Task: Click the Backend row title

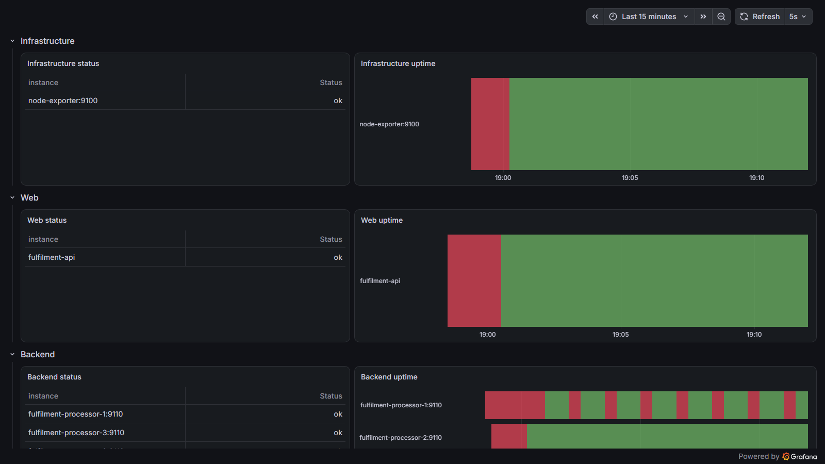Action: pos(38,354)
